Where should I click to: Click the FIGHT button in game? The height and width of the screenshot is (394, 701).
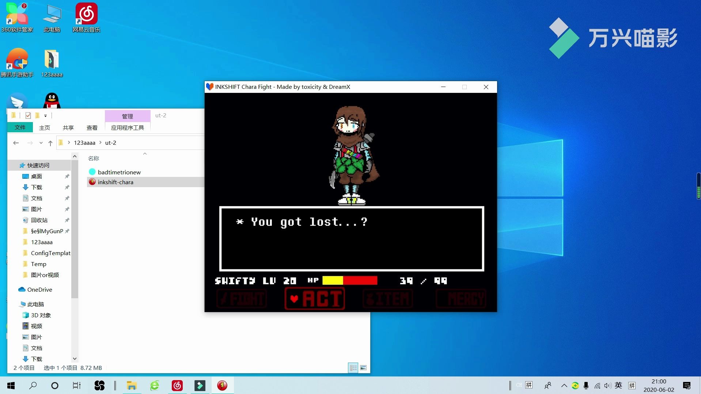click(x=242, y=299)
